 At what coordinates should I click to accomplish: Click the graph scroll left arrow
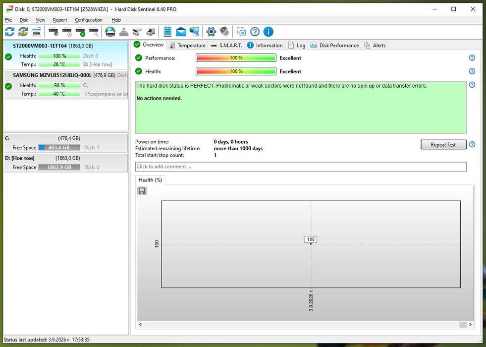click(140, 324)
